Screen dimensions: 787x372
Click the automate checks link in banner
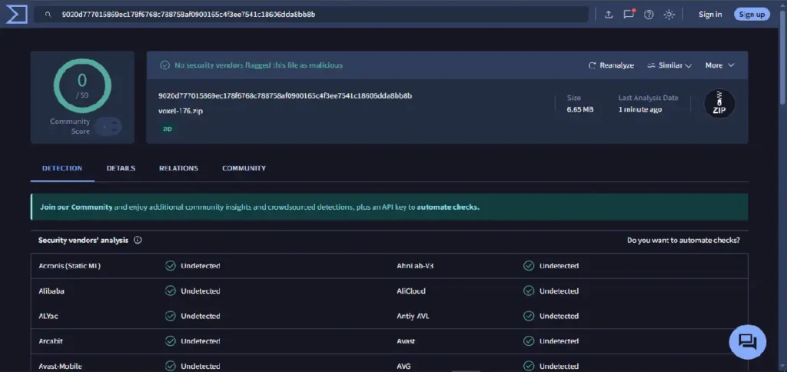(x=448, y=207)
